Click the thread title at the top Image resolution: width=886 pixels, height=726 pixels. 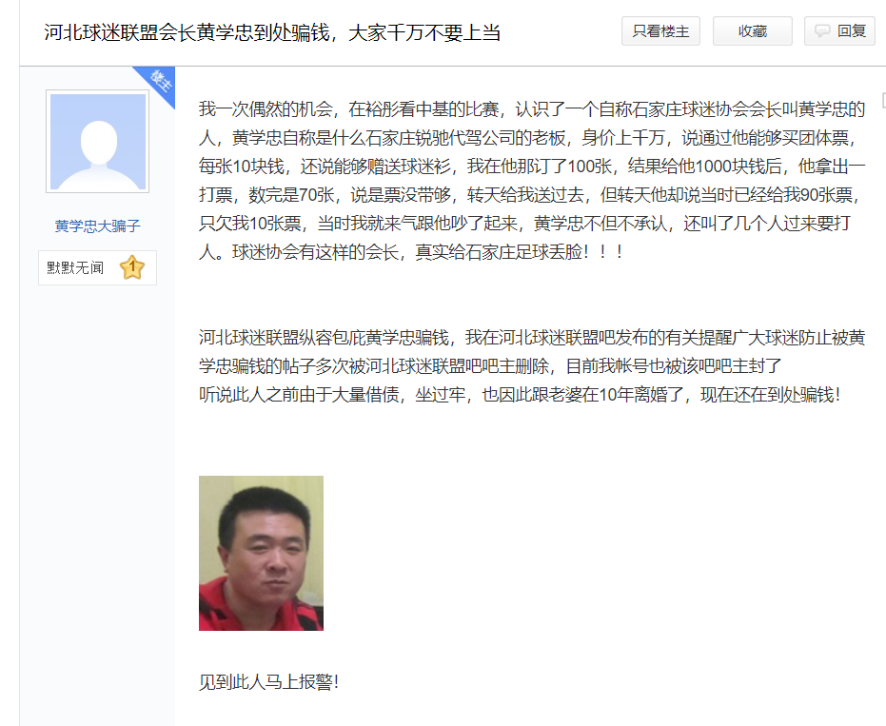pyautogui.click(x=272, y=32)
